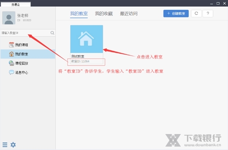228x150 pixels.
Task: Minimize the 开课云 window
Action: (x=212, y=4)
